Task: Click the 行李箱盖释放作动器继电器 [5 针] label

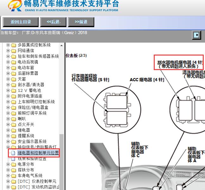Action: (90, 78)
